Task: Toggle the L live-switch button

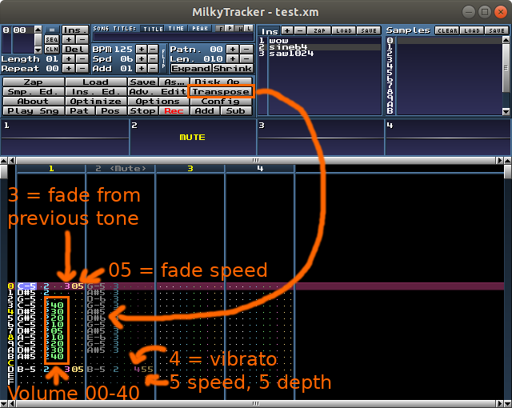Action: [x=249, y=29]
